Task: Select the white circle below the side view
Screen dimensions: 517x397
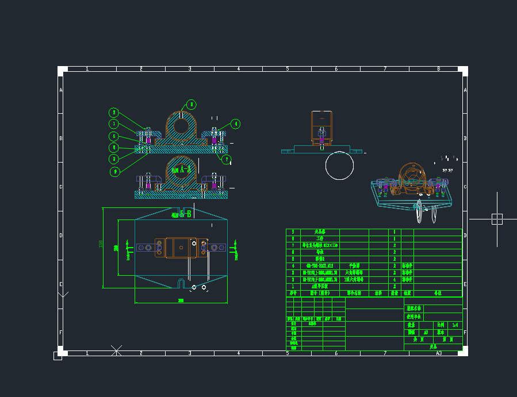Action: 340,165
